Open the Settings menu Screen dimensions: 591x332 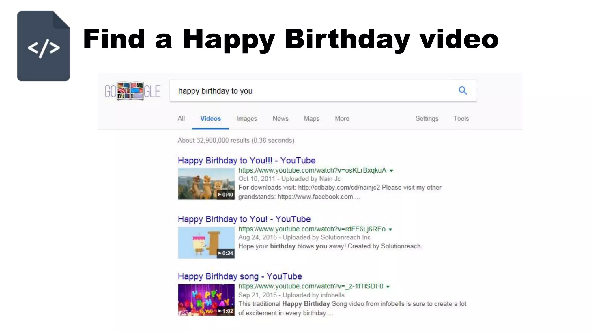click(427, 118)
